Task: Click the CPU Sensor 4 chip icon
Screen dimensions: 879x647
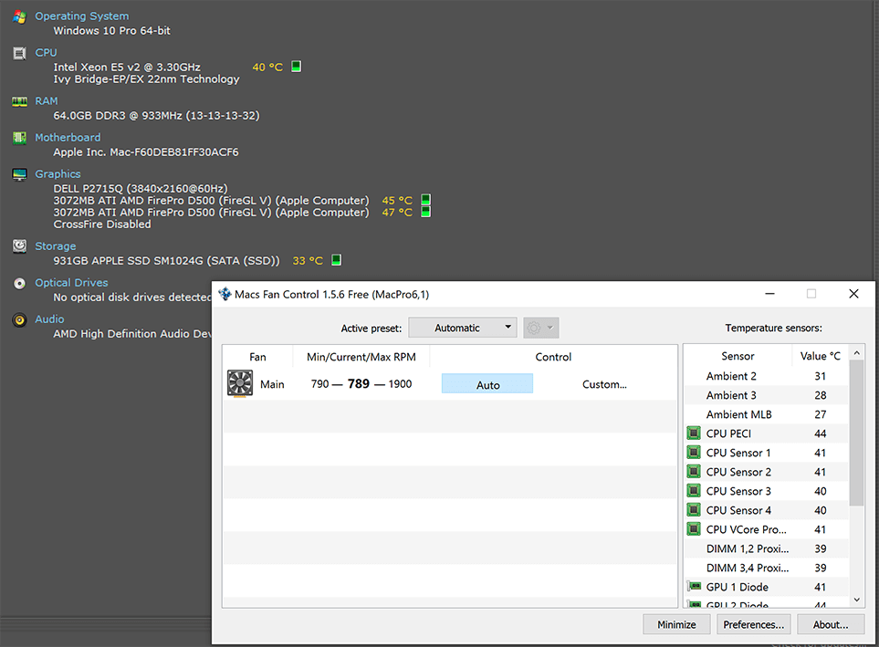Action: point(694,510)
